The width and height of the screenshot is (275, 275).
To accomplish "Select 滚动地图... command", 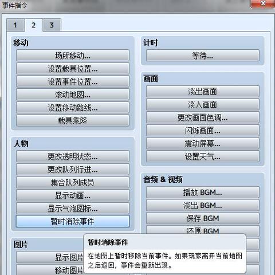I will (73, 95).
